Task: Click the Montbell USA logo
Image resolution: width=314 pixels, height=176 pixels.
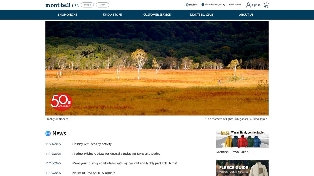Action: coord(62,5)
